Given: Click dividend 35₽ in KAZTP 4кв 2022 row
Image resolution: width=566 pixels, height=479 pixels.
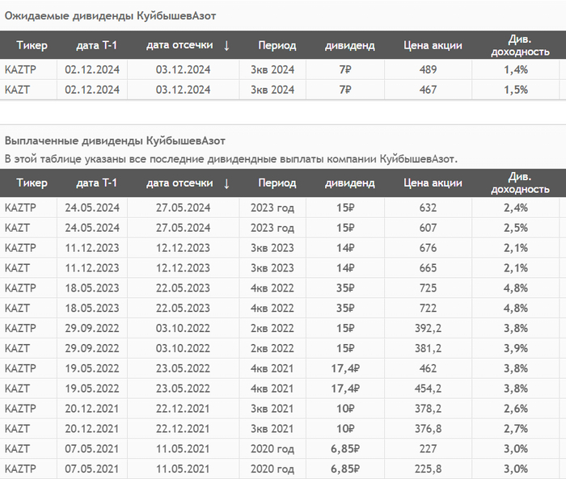Looking at the screenshot, I should click(x=345, y=288).
